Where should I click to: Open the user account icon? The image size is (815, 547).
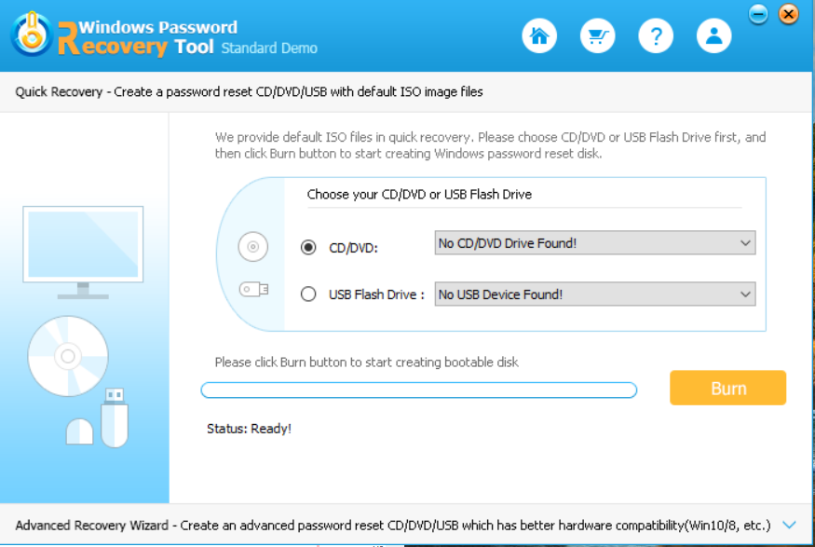(x=713, y=36)
